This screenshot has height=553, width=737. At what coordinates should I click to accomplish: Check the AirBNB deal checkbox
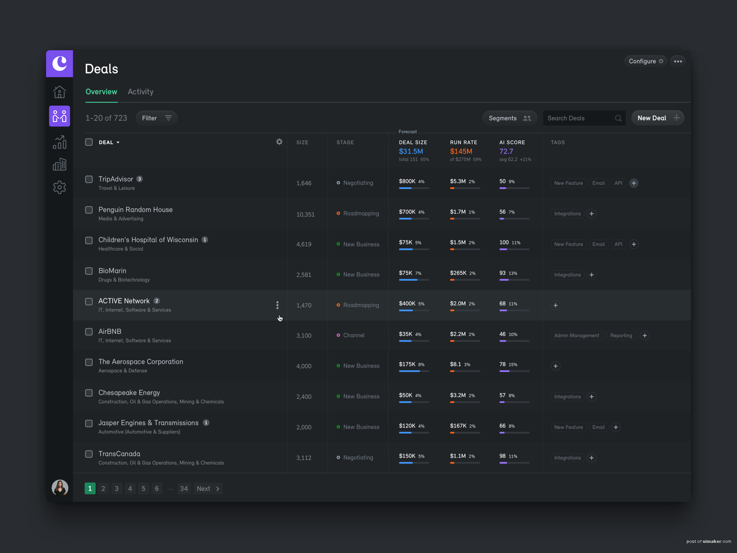[x=89, y=332]
